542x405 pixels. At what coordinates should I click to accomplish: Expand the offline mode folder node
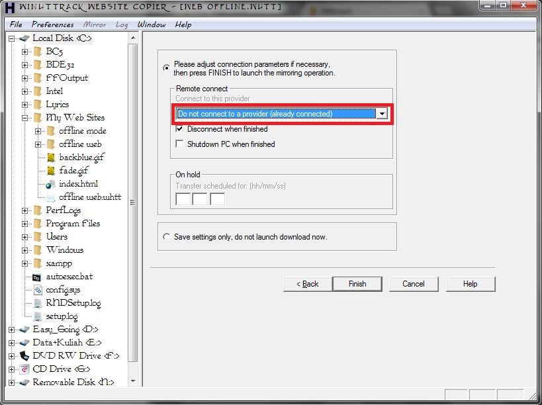coord(38,131)
